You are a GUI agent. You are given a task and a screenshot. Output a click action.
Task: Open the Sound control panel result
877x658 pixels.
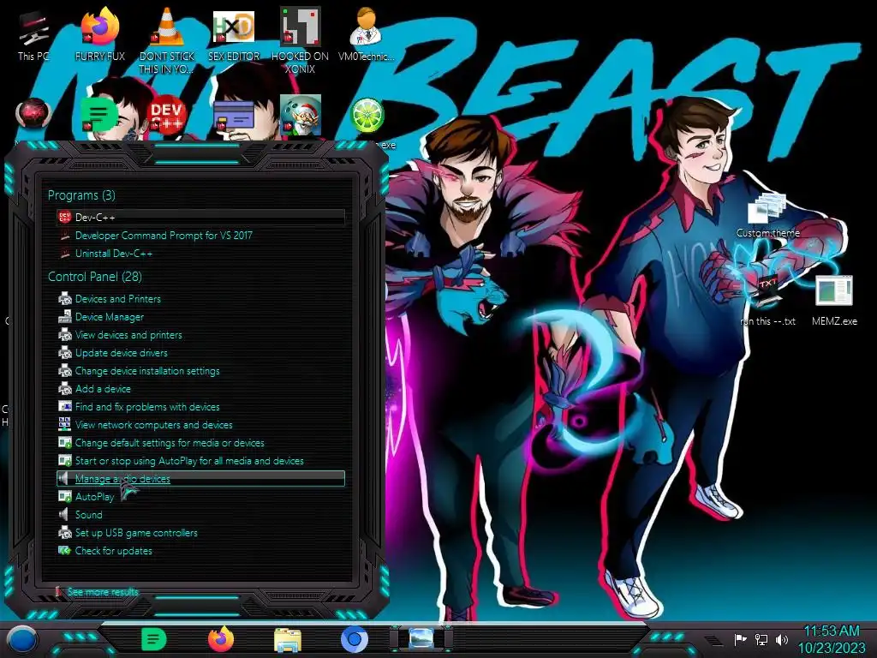(200, 514)
